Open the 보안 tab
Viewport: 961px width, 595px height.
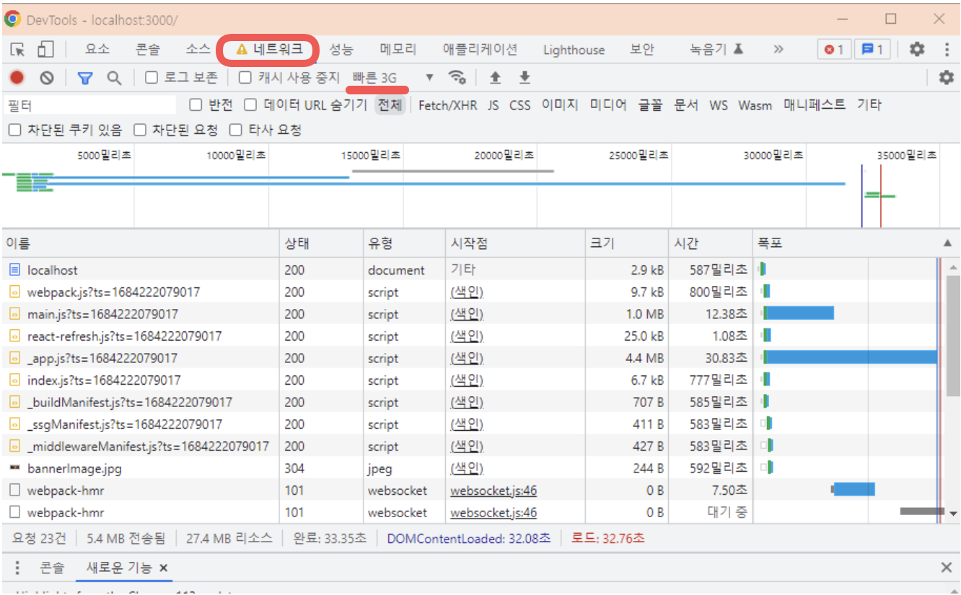click(641, 49)
